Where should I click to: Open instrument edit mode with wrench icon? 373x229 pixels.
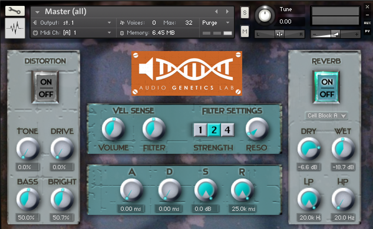click(15, 11)
